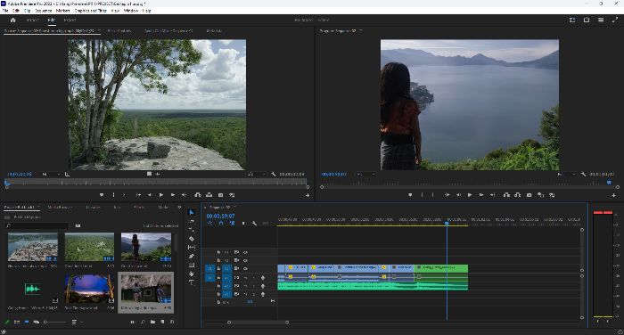This screenshot has width=624, height=335.
Task: Step forward one frame in Program monitor
Action: pyautogui.click(x=481, y=195)
